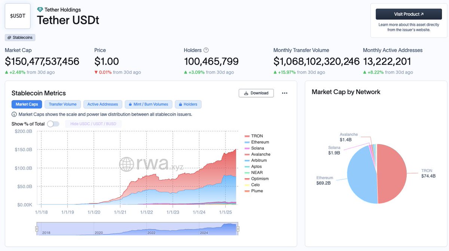
Task: Click the $USDT logo tile
Action: click(x=18, y=16)
